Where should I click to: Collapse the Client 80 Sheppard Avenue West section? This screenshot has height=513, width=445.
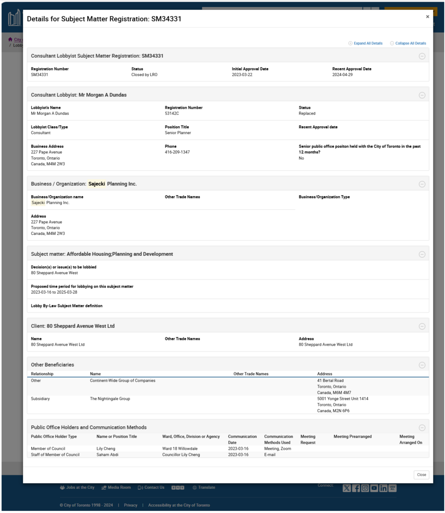[422, 327]
